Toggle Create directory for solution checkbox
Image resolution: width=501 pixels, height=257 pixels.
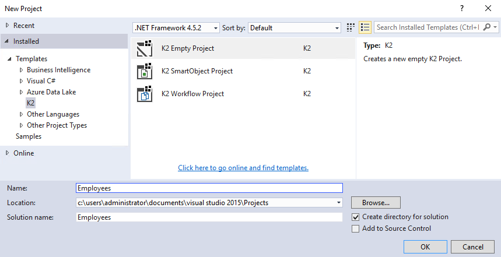(x=355, y=217)
